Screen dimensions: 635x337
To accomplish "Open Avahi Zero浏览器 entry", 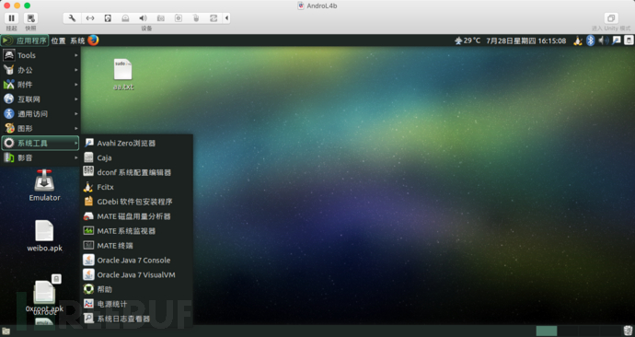I will tap(137, 143).
